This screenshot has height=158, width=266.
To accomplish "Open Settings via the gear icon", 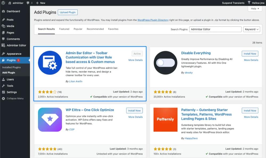I will click(4, 92).
